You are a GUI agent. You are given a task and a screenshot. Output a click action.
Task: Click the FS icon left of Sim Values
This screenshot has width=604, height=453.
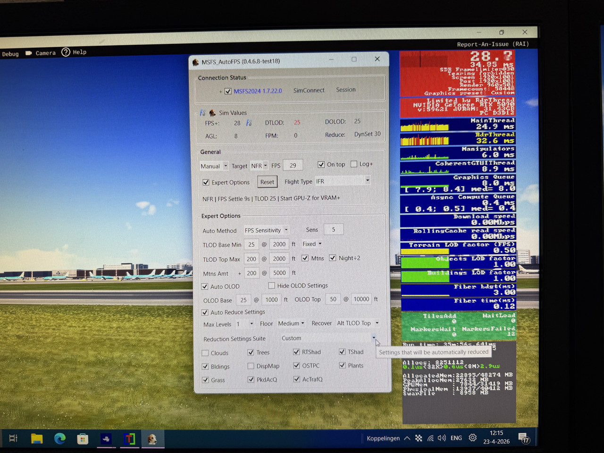point(202,113)
